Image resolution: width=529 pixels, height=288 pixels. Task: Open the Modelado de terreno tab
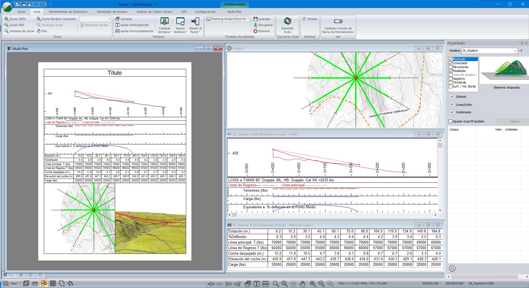coord(112,12)
